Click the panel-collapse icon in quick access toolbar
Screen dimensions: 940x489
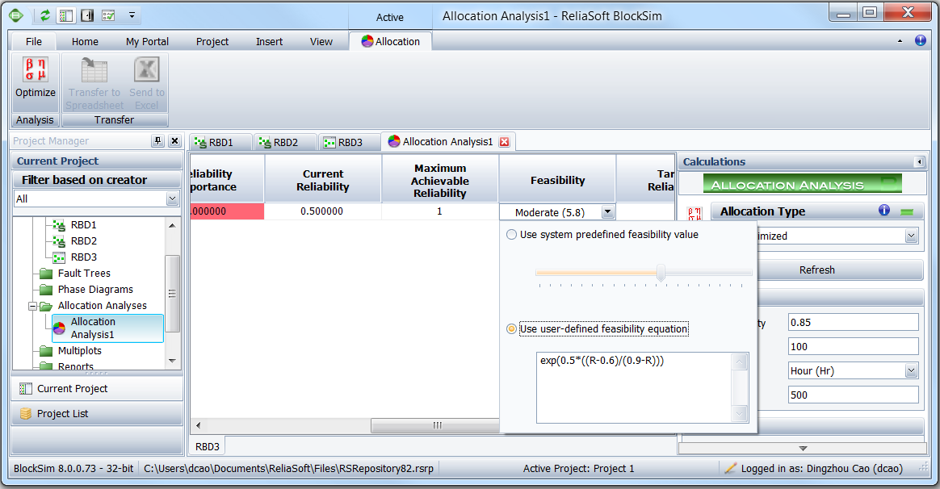[x=87, y=15]
